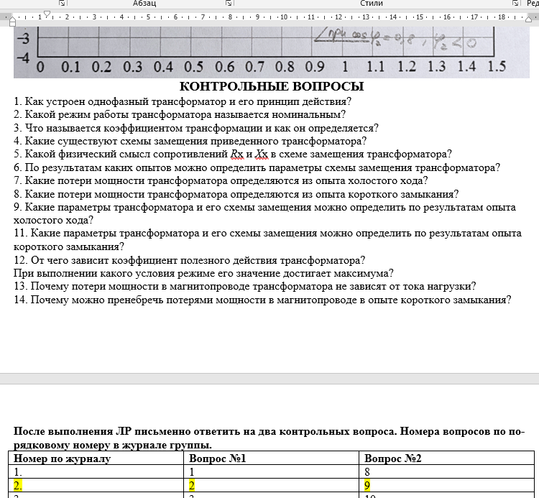
Task: Click the highlighted 2. in journal number column
Action: pyautogui.click(x=18, y=485)
